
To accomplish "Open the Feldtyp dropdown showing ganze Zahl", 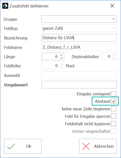I will pyautogui.click(x=114, y=28).
